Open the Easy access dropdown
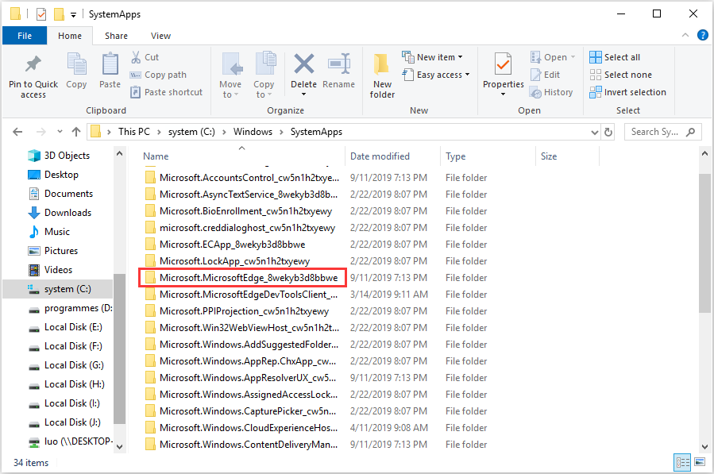This screenshot has height=474, width=714. [x=436, y=75]
